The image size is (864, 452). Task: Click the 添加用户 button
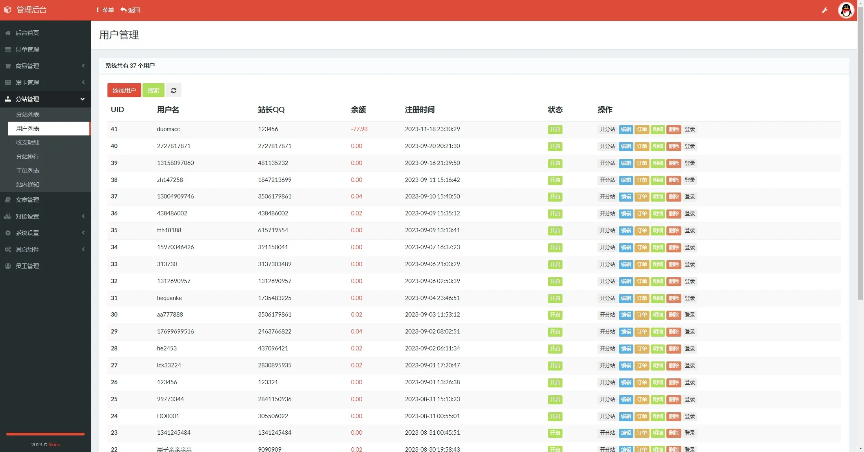click(124, 90)
